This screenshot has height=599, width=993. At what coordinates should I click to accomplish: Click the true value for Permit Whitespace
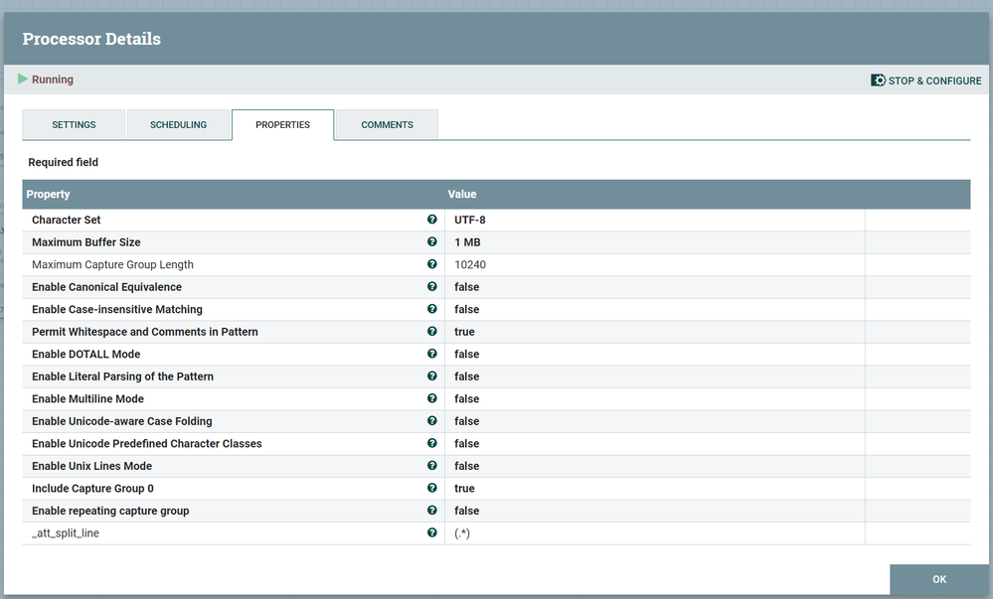coord(464,332)
